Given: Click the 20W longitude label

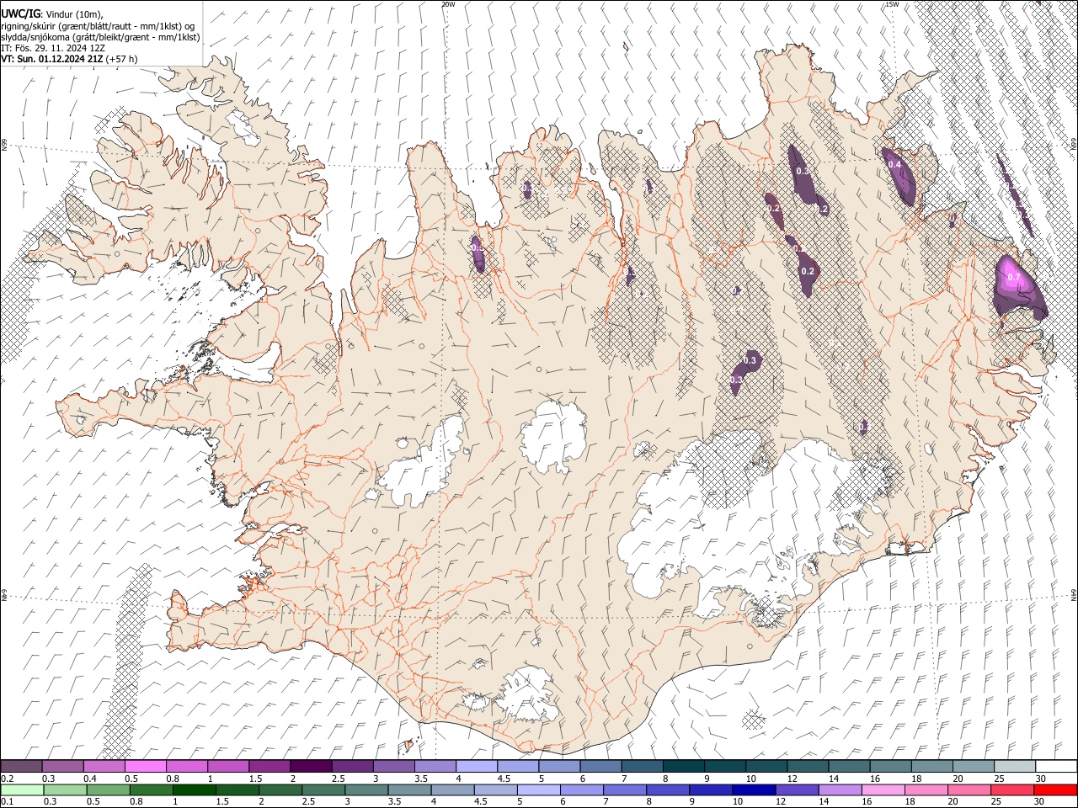Looking at the screenshot, I should (449, 4).
